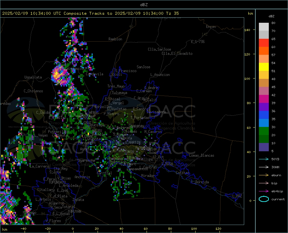Click the C_Chilenos place label
The image size is (288, 233).
coord(33,91)
